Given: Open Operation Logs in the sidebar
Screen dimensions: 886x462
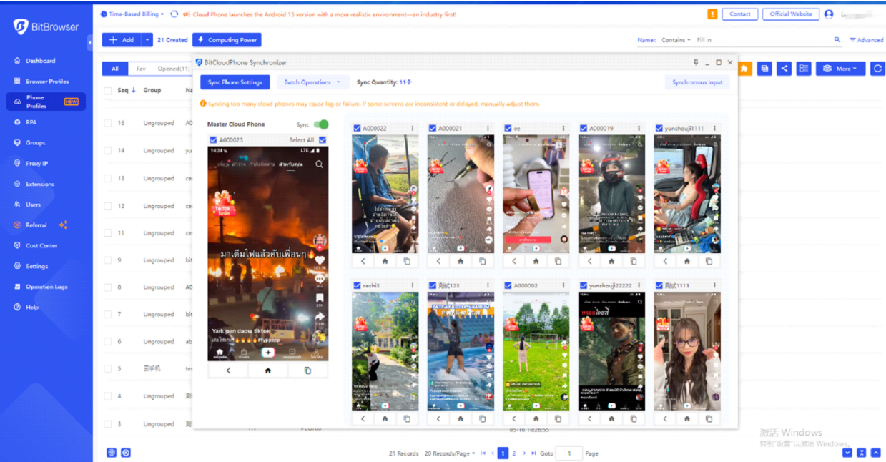Looking at the screenshot, I should coord(46,287).
